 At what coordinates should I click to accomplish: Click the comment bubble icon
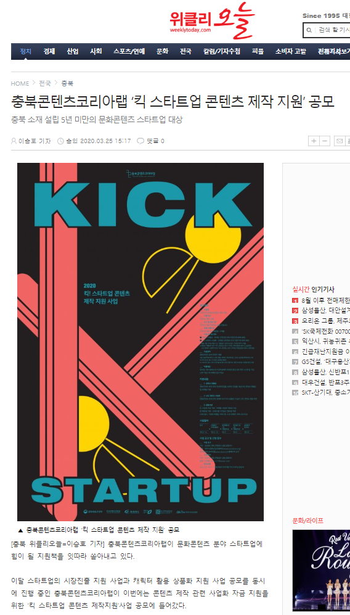coord(140,141)
